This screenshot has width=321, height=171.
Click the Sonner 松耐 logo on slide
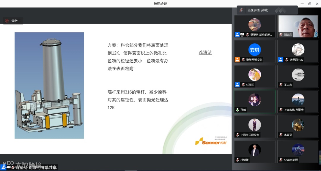coord(211,141)
